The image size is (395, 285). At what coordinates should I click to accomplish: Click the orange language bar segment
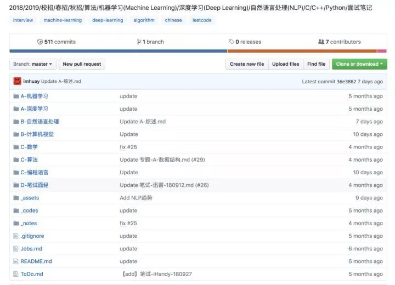click(x=302, y=51)
